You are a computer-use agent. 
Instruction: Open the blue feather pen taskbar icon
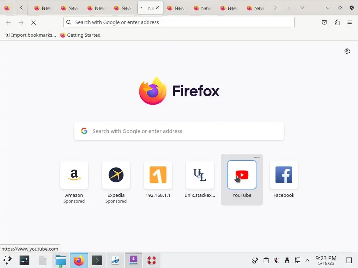coord(115,260)
